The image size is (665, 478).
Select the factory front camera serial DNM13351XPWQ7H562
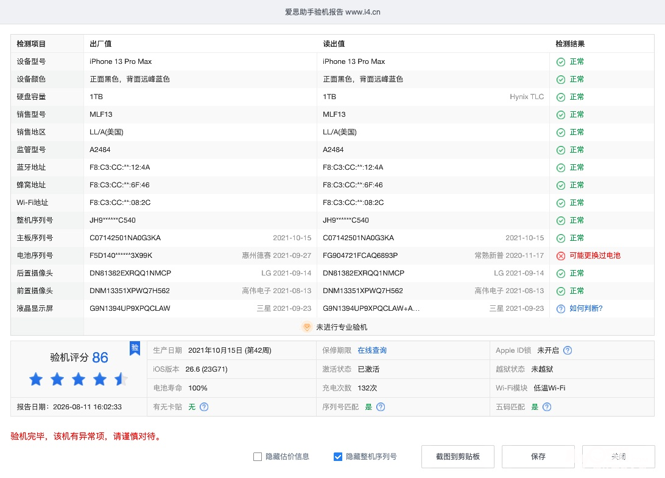pos(129,291)
